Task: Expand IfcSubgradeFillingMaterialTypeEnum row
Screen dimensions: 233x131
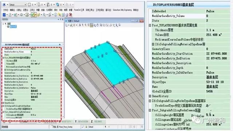Action: click(153, 44)
